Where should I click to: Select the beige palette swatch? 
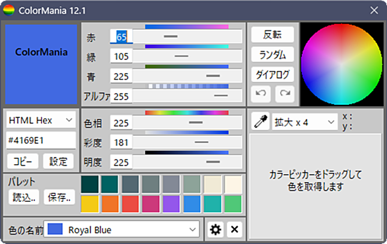pos(213,184)
